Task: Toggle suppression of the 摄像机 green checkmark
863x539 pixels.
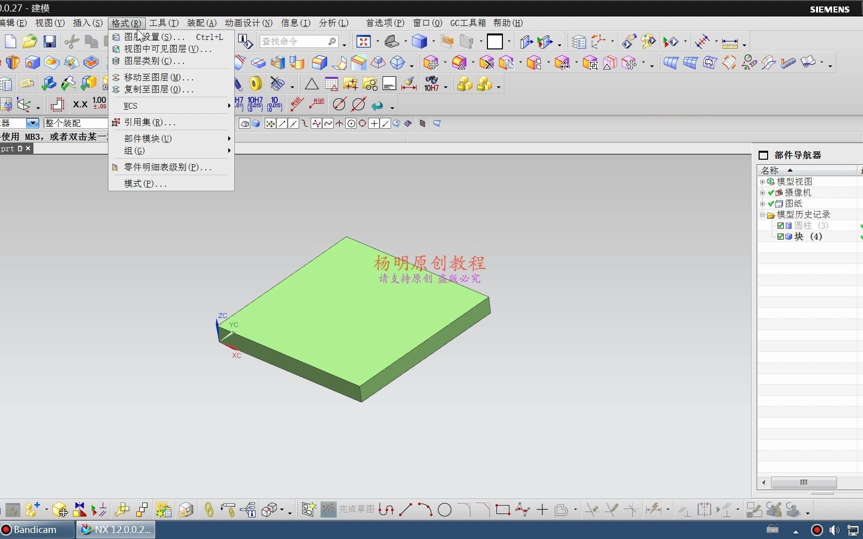Action: [x=771, y=193]
